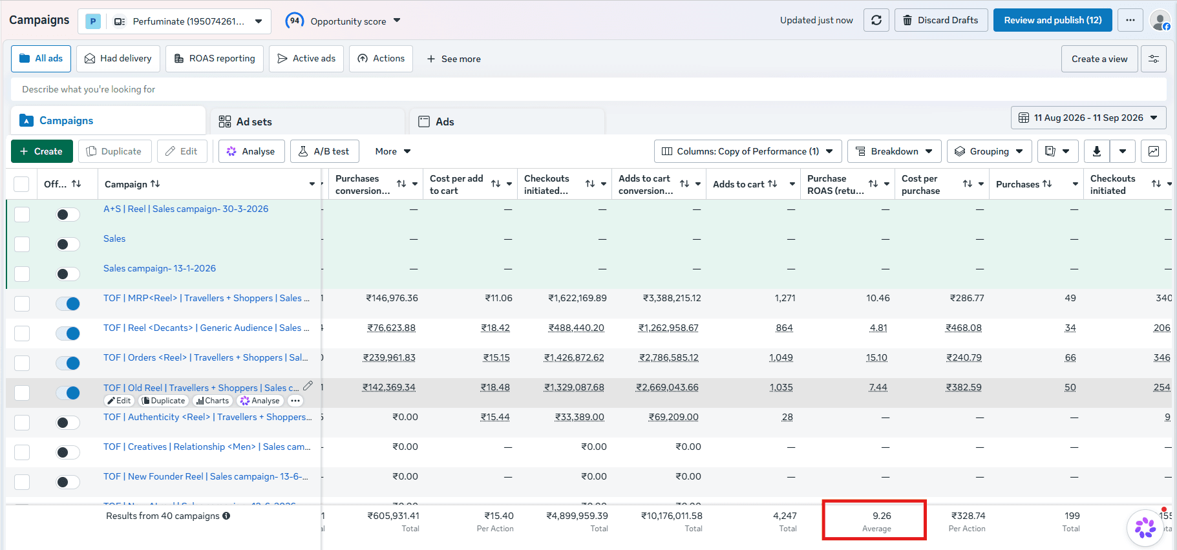This screenshot has height=550, width=1177.
Task: Open the Meta AI assistant bubble
Action: click(1145, 527)
